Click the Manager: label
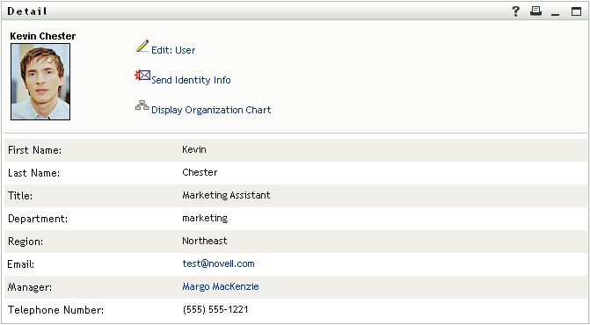Image resolution: width=590 pixels, height=325 pixels. point(30,287)
